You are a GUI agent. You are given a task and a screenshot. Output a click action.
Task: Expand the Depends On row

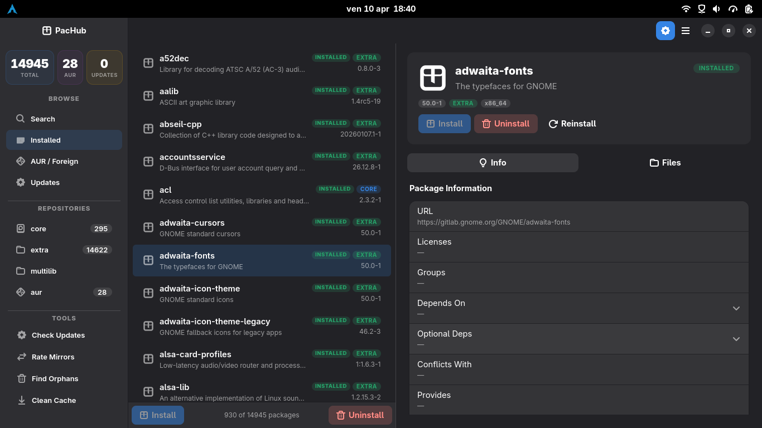pyautogui.click(x=579, y=308)
